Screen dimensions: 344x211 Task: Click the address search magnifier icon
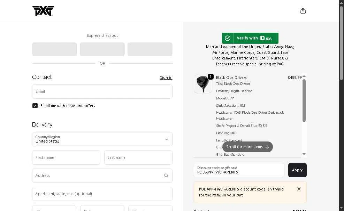(x=166, y=176)
